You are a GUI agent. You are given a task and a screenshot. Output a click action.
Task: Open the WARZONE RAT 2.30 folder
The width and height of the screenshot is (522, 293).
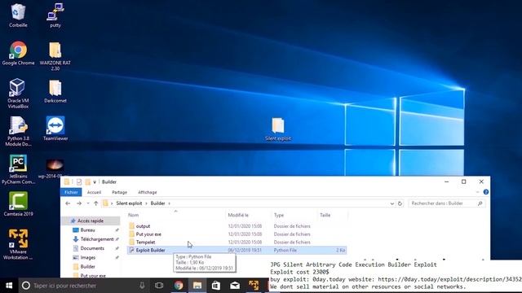tap(55, 56)
